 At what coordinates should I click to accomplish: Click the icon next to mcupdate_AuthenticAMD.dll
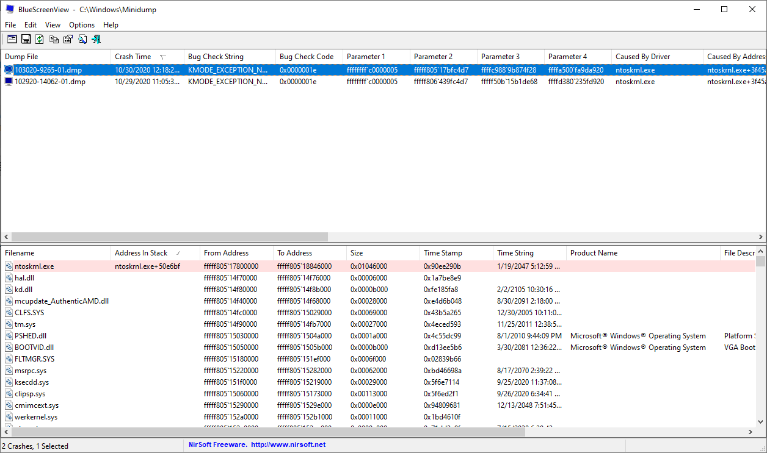[x=9, y=301]
